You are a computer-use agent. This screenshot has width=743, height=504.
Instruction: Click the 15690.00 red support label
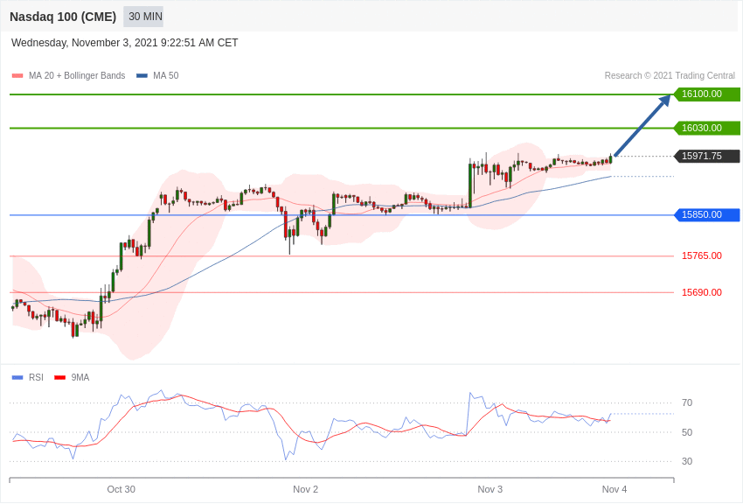(x=701, y=293)
